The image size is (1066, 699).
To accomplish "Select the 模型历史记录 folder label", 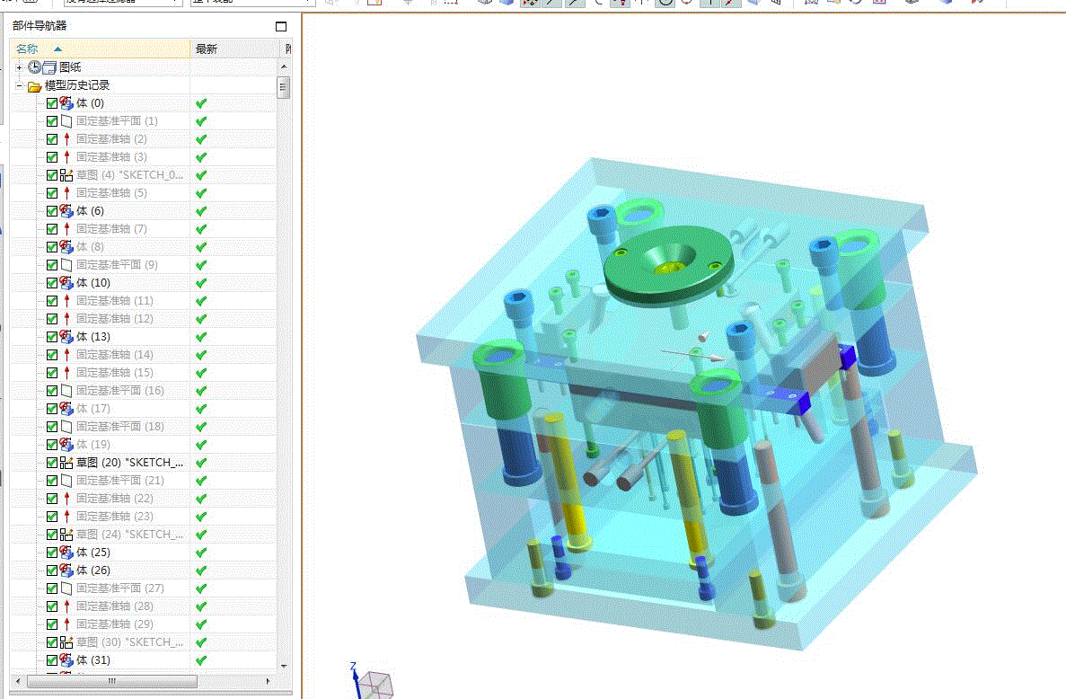I will (x=77, y=85).
